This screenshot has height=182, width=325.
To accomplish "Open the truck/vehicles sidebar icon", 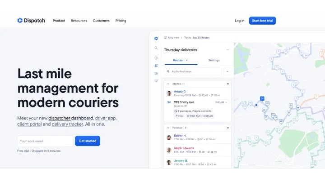I will (x=156, y=73).
